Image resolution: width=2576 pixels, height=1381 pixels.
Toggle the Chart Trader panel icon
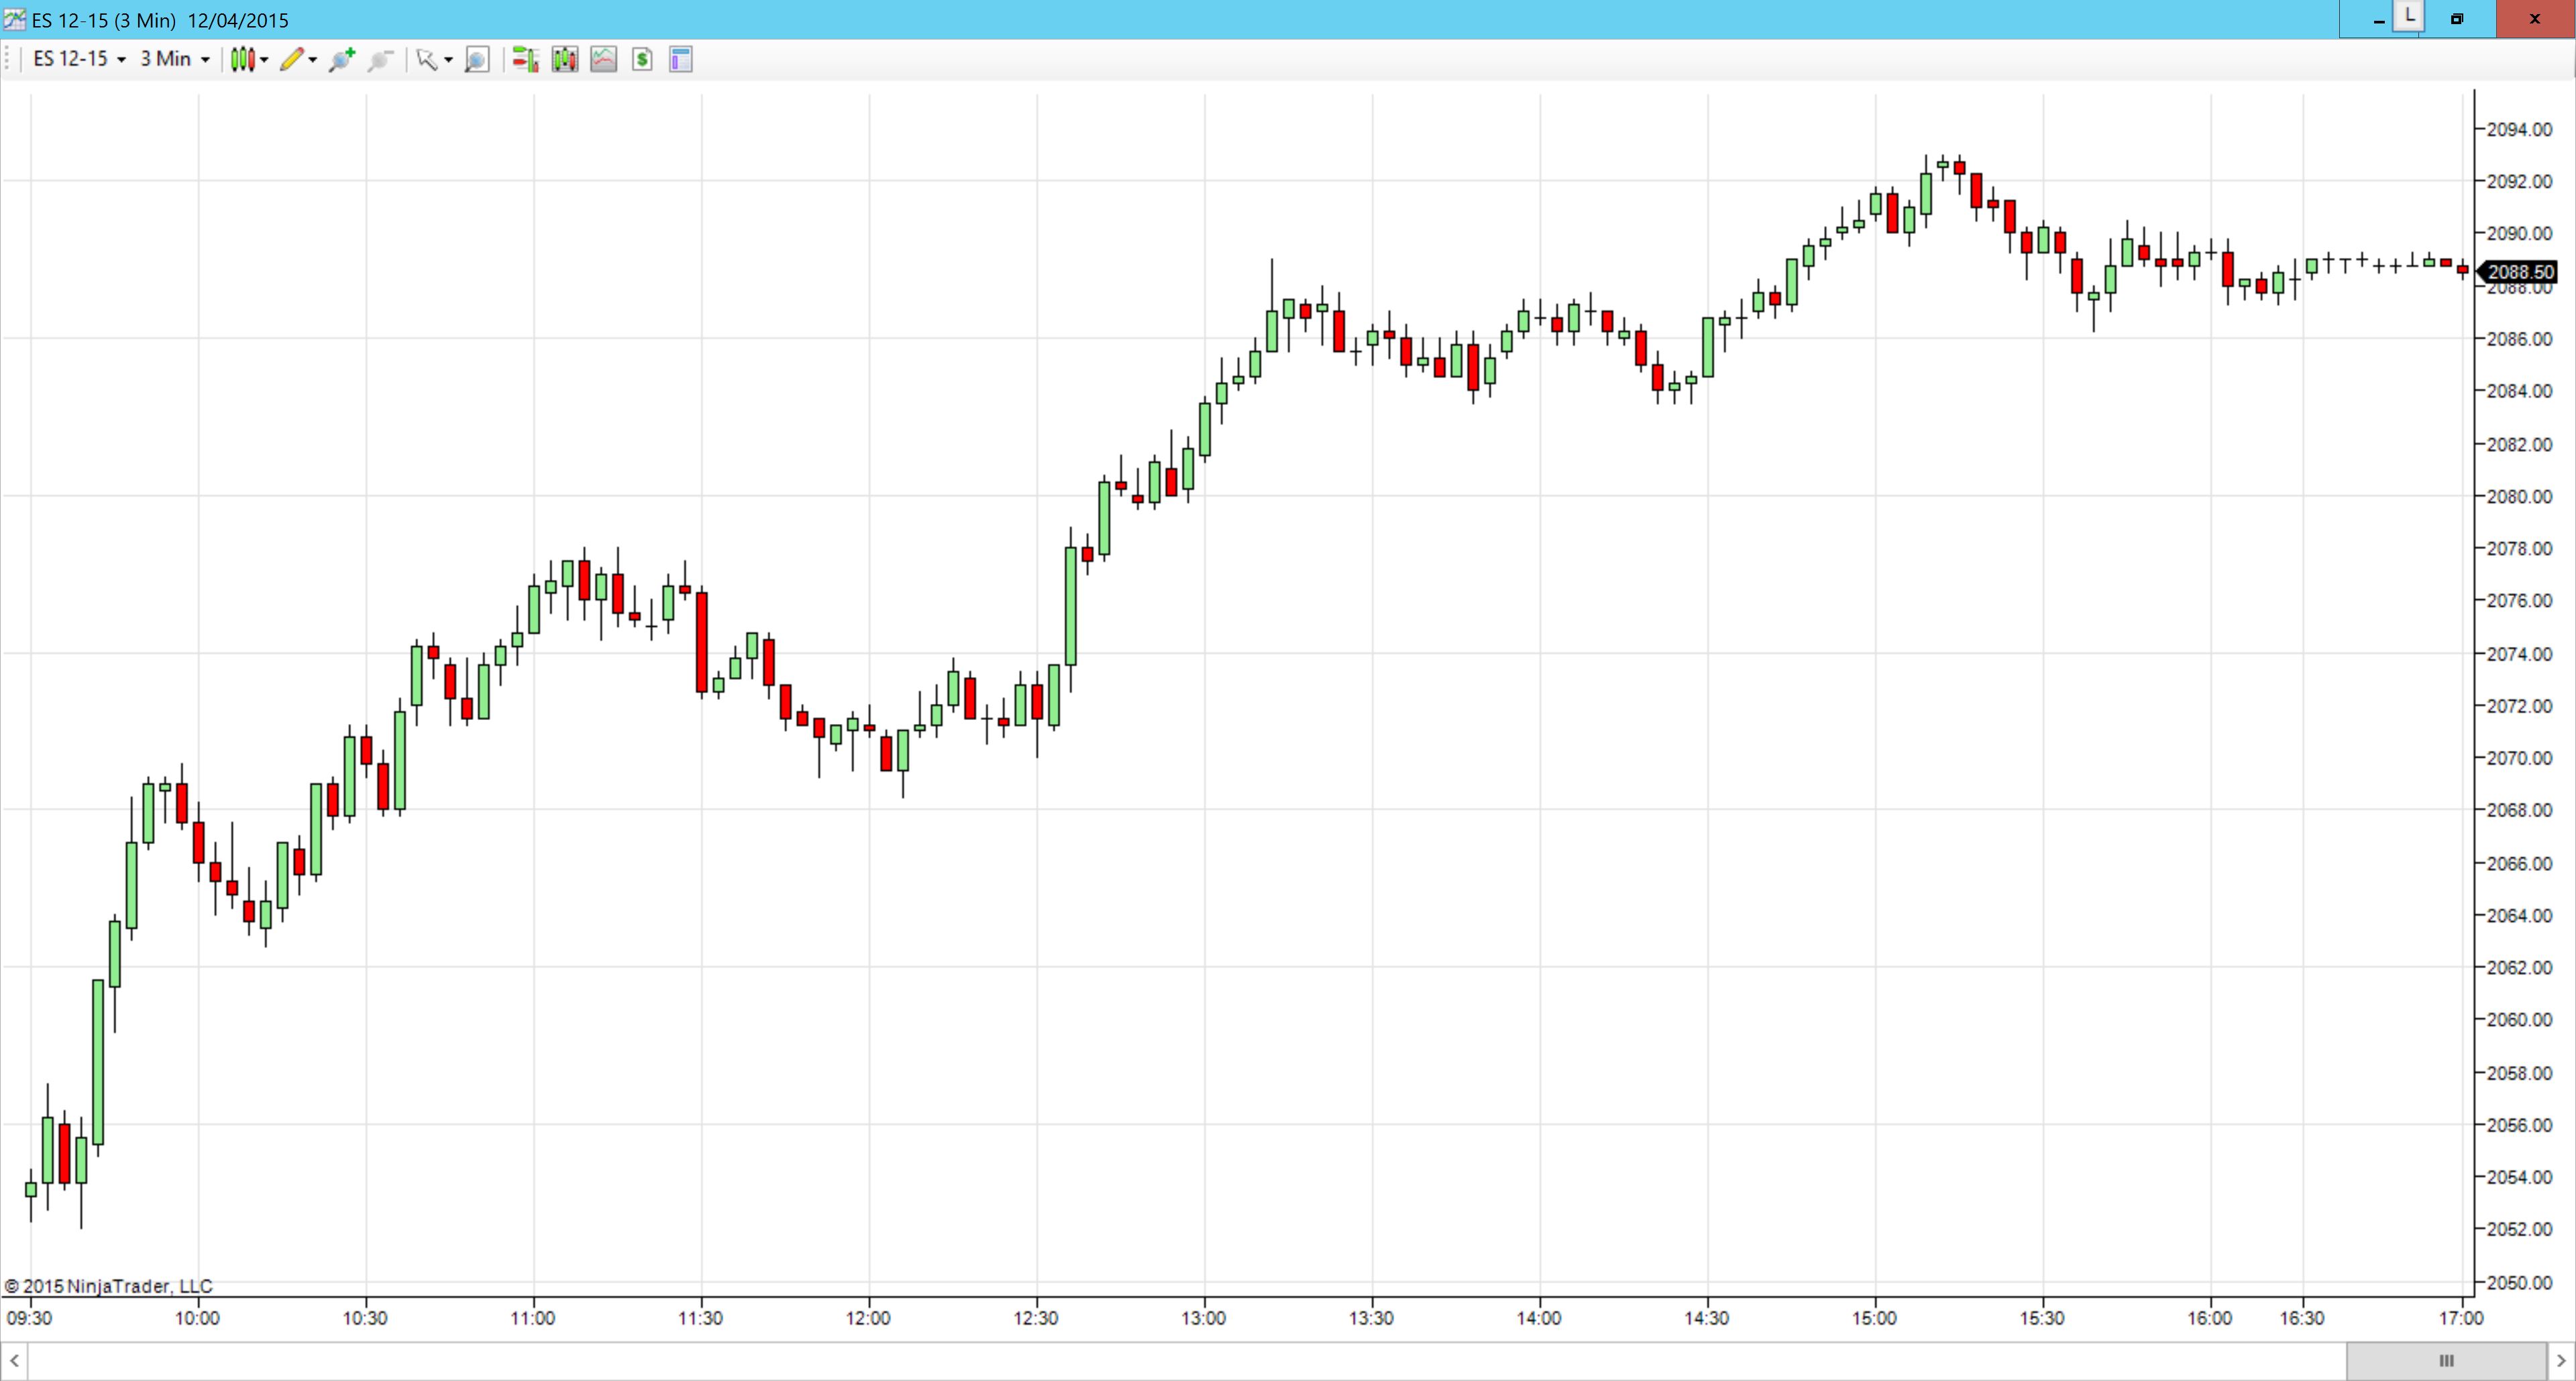click(525, 60)
